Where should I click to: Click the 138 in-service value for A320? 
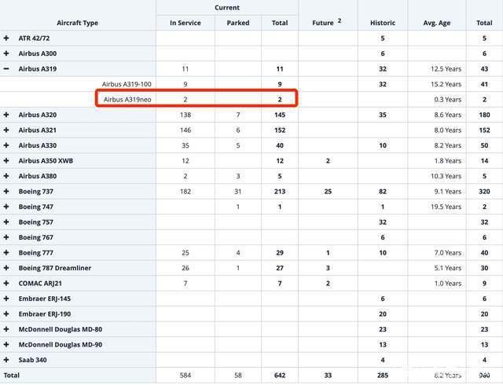pos(185,115)
